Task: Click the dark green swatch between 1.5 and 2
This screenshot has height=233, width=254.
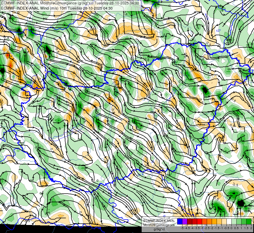Action: [x=249, y=221]
